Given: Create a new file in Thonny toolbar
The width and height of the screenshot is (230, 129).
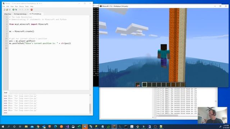Looking at the screenshot, I should [4, 10].
